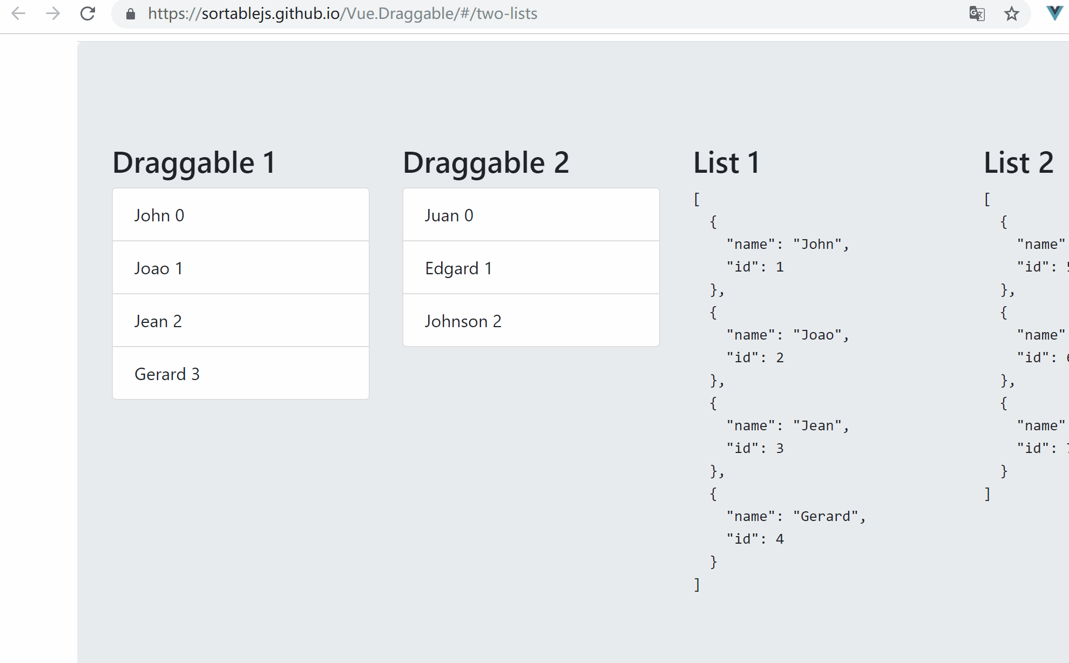Viewport: 1069px width, 663px height.
Task: Click the Joao 1 list entry
Action: [x=240, y=267]
